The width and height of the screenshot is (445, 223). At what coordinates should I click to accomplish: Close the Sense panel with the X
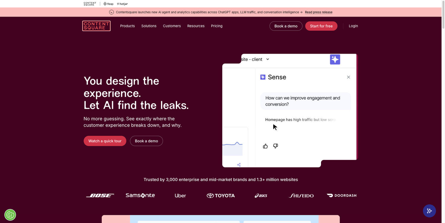pyautogui.click(x=349, y=77)
